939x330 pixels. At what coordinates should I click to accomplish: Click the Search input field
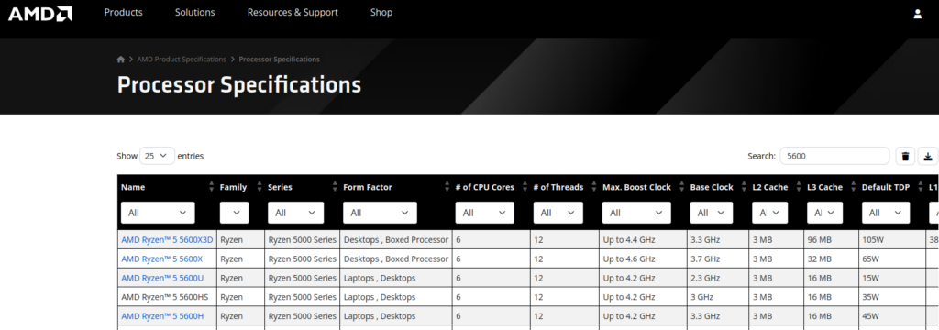(x=834, y=156)
